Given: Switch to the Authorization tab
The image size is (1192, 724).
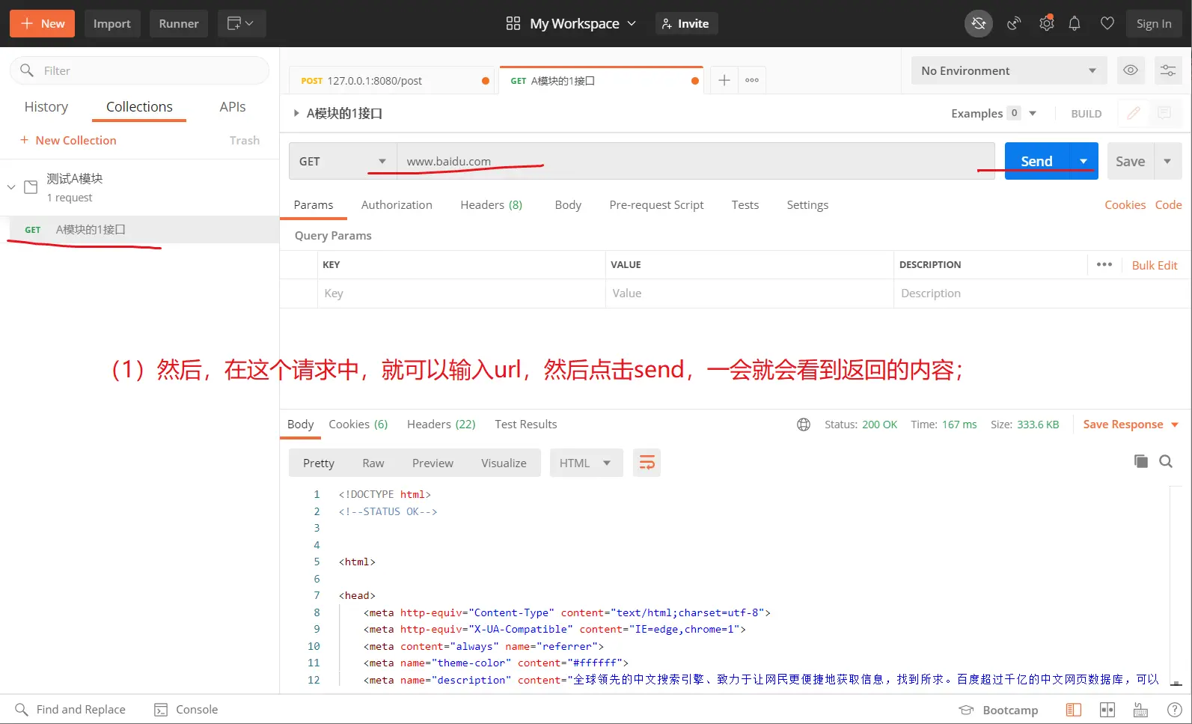Looking at the screenshot, I should click(x=397, y=205).
